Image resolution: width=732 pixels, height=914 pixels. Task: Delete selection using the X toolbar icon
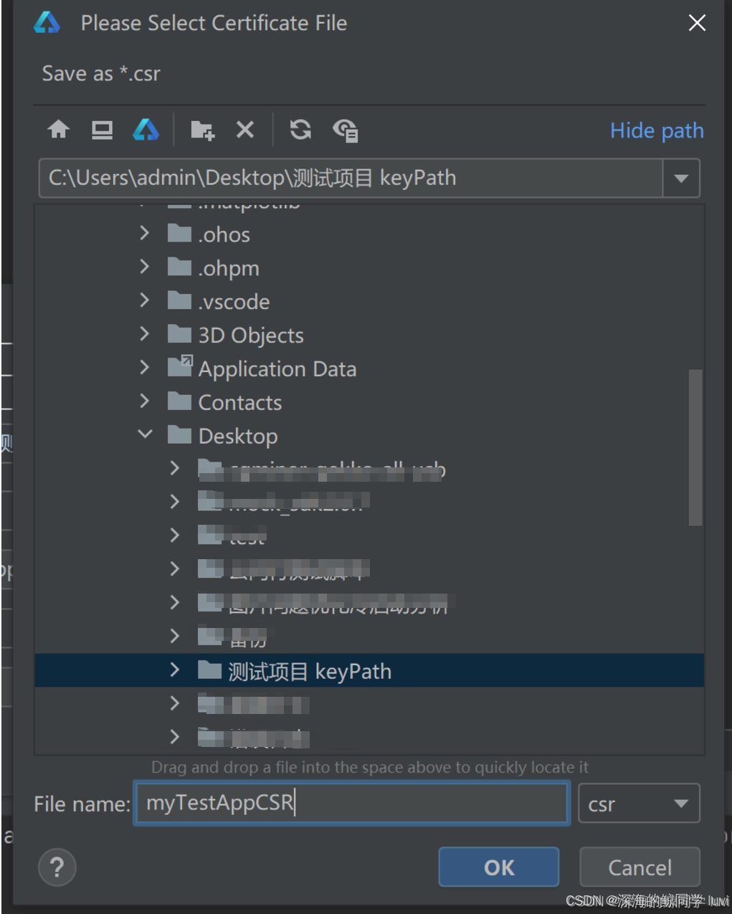coord(245,130)
